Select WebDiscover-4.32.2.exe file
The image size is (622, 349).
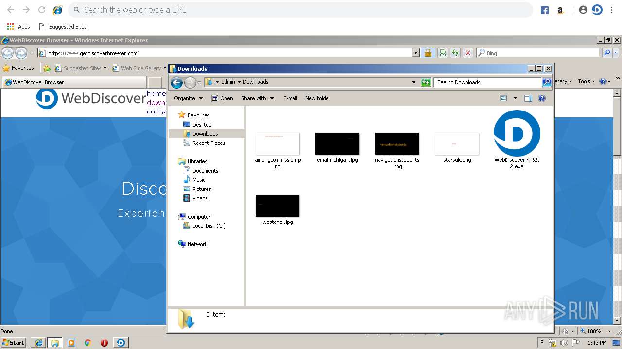[x=517, y=140]
